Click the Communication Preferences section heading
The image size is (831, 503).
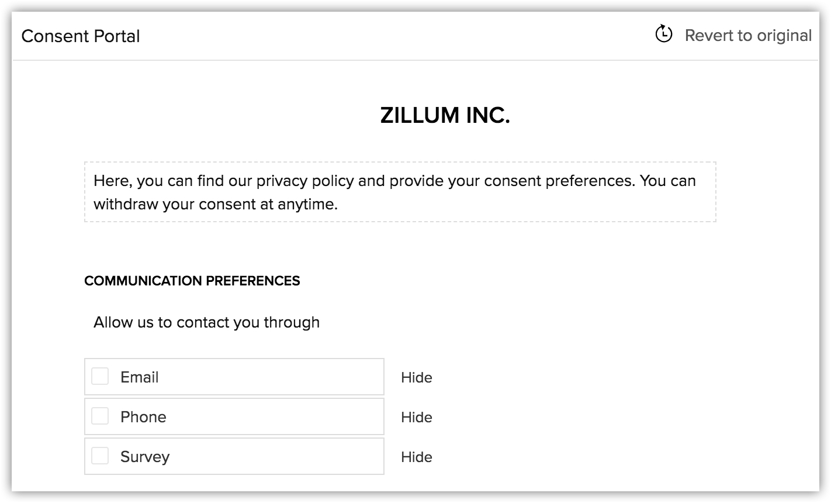(x=192, y=281)
